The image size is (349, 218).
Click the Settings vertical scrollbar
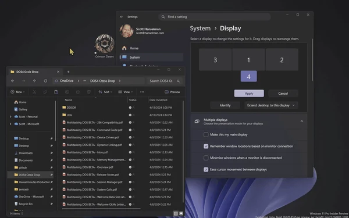(312, 60)
